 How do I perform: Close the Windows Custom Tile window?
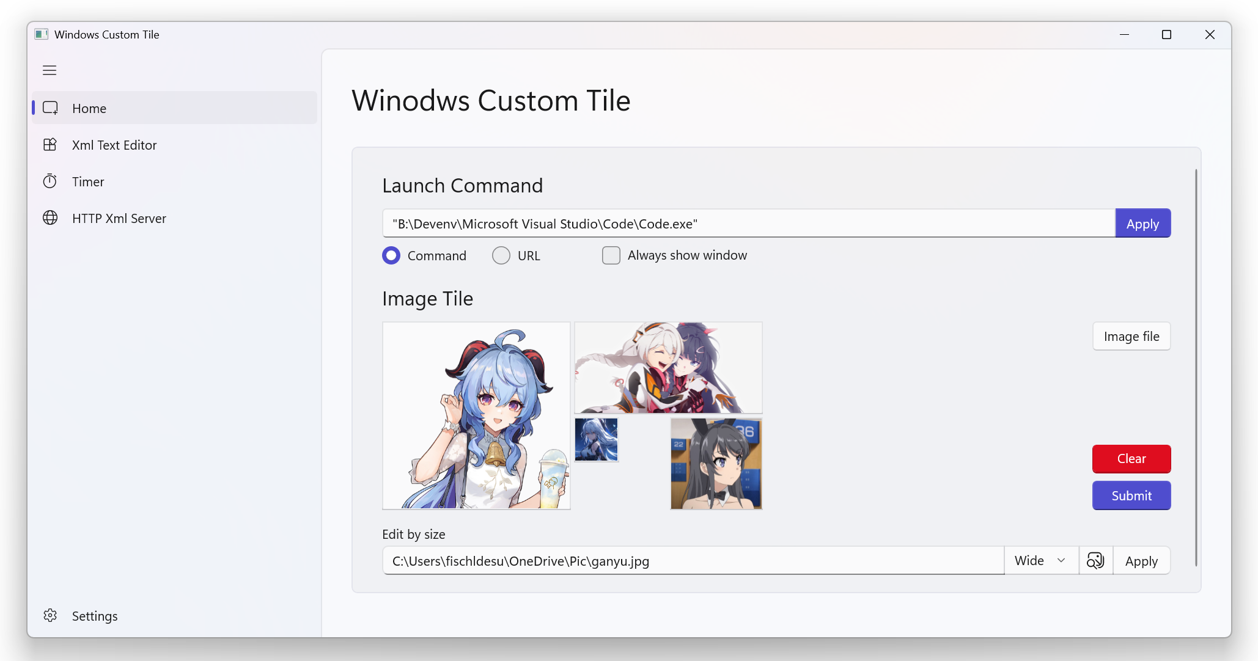1210,35
